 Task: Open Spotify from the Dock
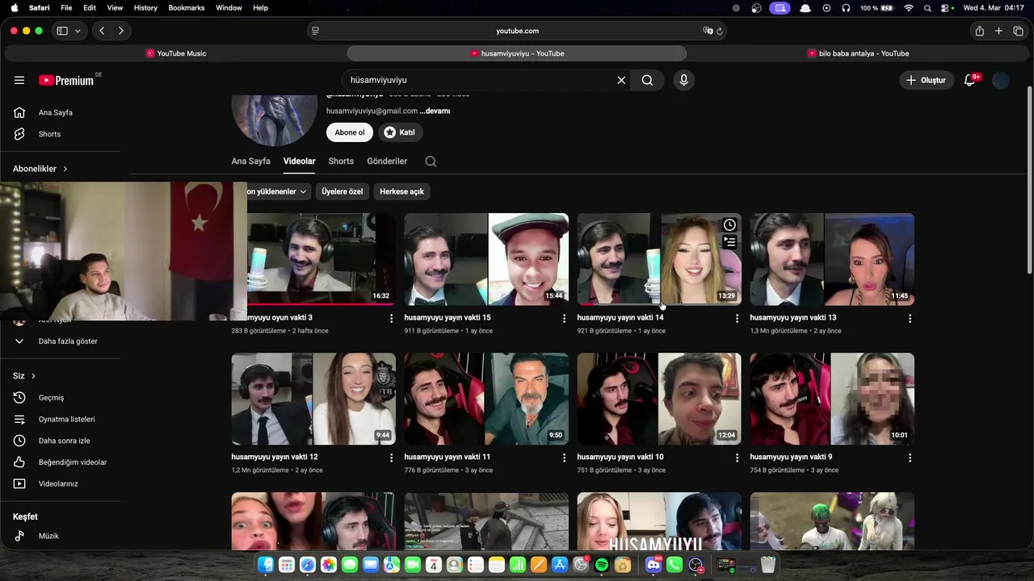point(601,566)
